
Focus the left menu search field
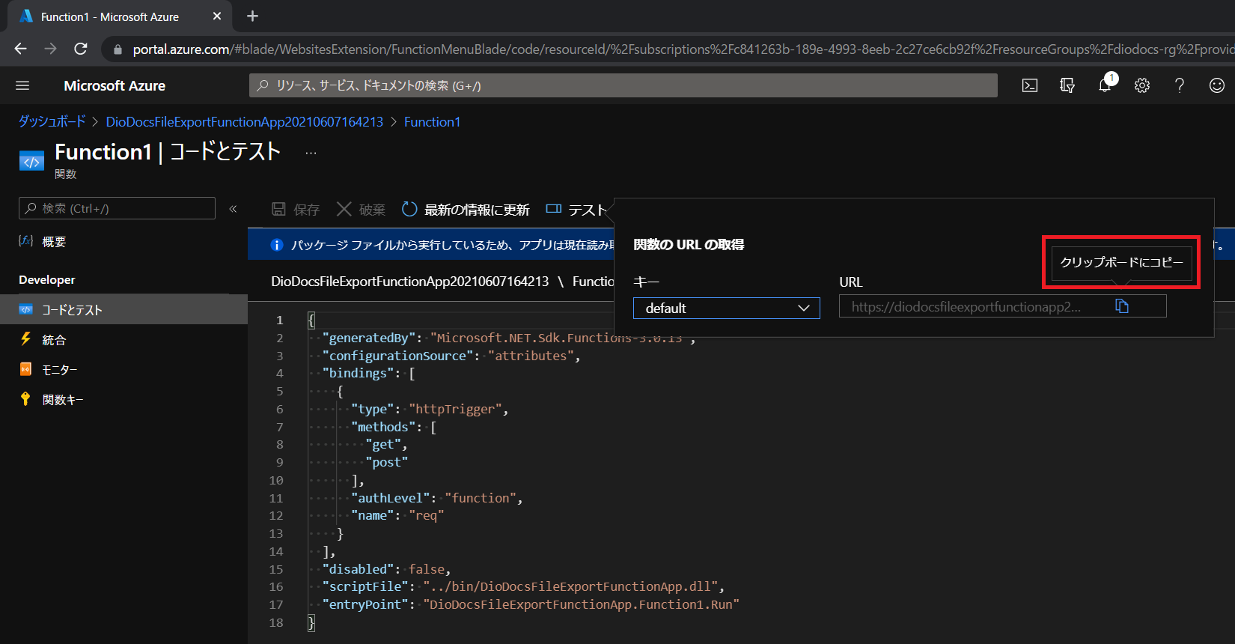tap(117, 208)
